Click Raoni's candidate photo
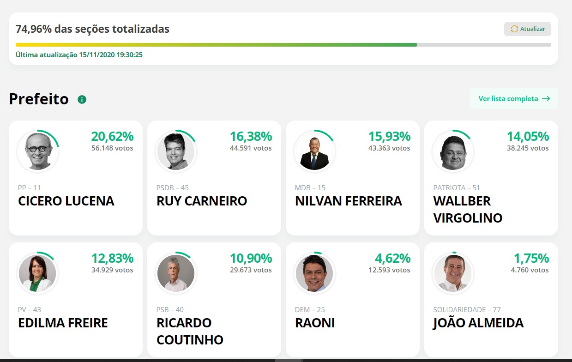Viewport: 572px width, 362px height. pos(314,273)
